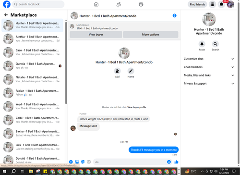The image size is (240, 175).
Task: Click the James Wright message bubble
Action: [x=114, y=119]
